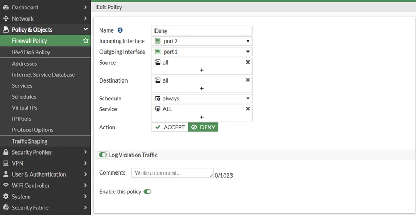
Task: Click the Policy & Objects icon
Action: [6, 29]
